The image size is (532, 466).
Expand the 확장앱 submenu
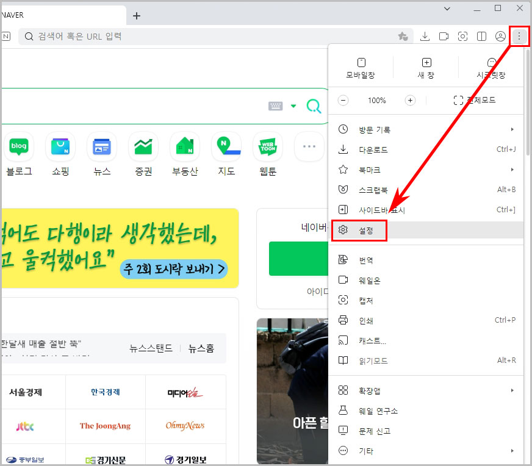(x=426, y=391)
